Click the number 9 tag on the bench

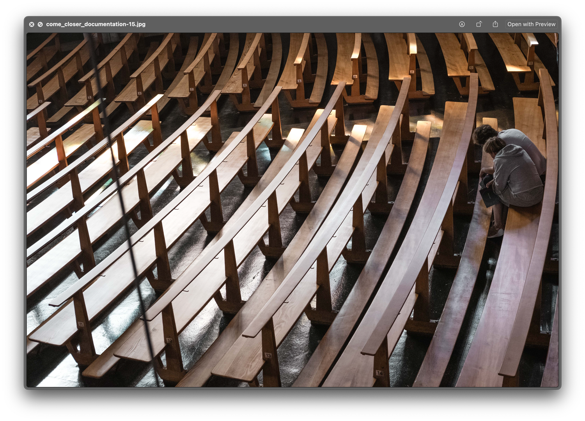coord(300,81)
